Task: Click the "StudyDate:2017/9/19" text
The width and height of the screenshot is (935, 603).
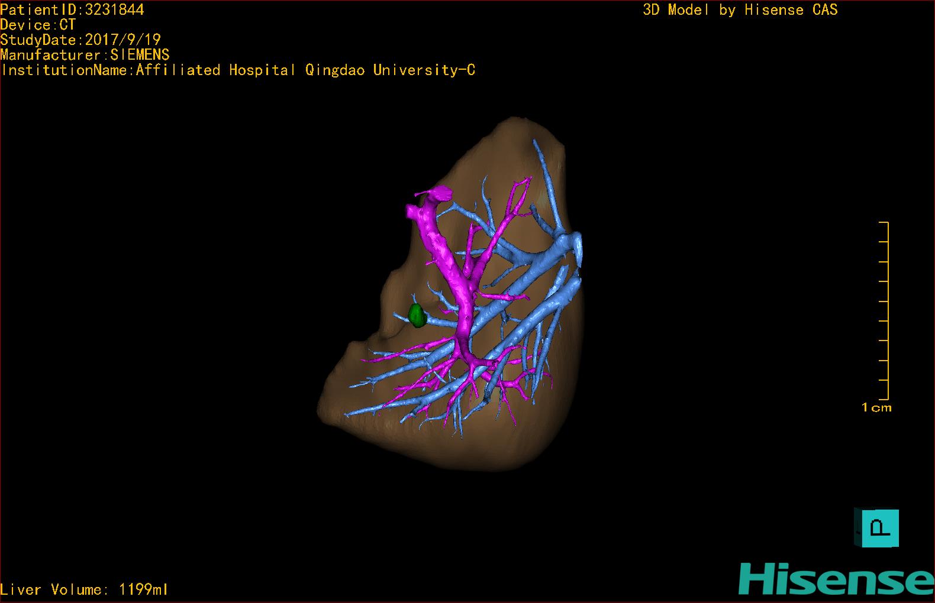Action: 80,40
